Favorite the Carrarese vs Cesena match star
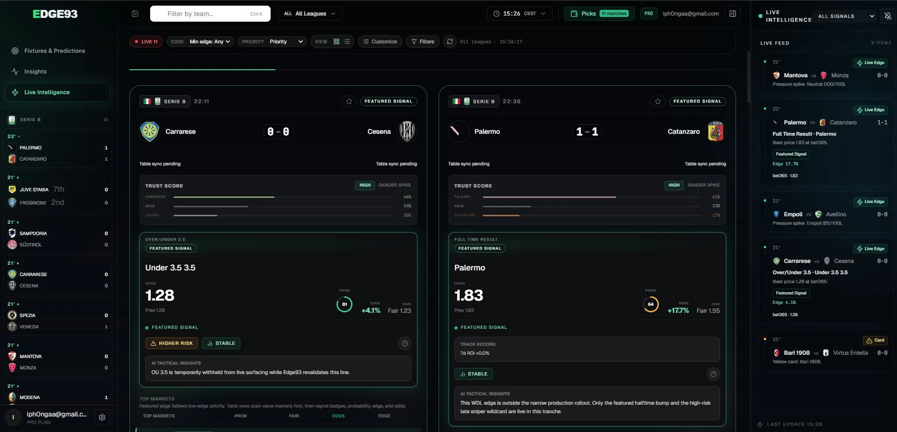Screen dimensions: 897x432 click(349, 101)
